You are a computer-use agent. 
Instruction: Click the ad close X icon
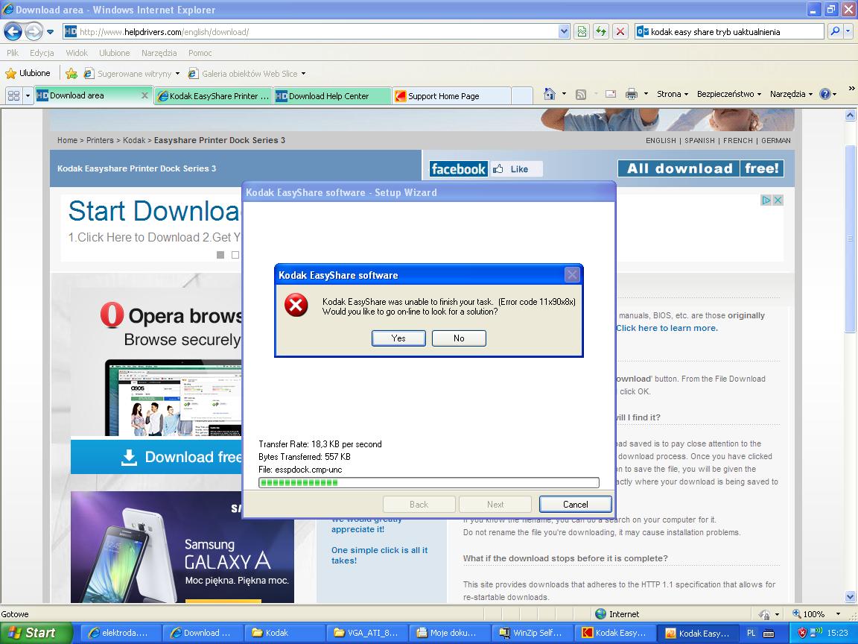click(x=778, y=201)
